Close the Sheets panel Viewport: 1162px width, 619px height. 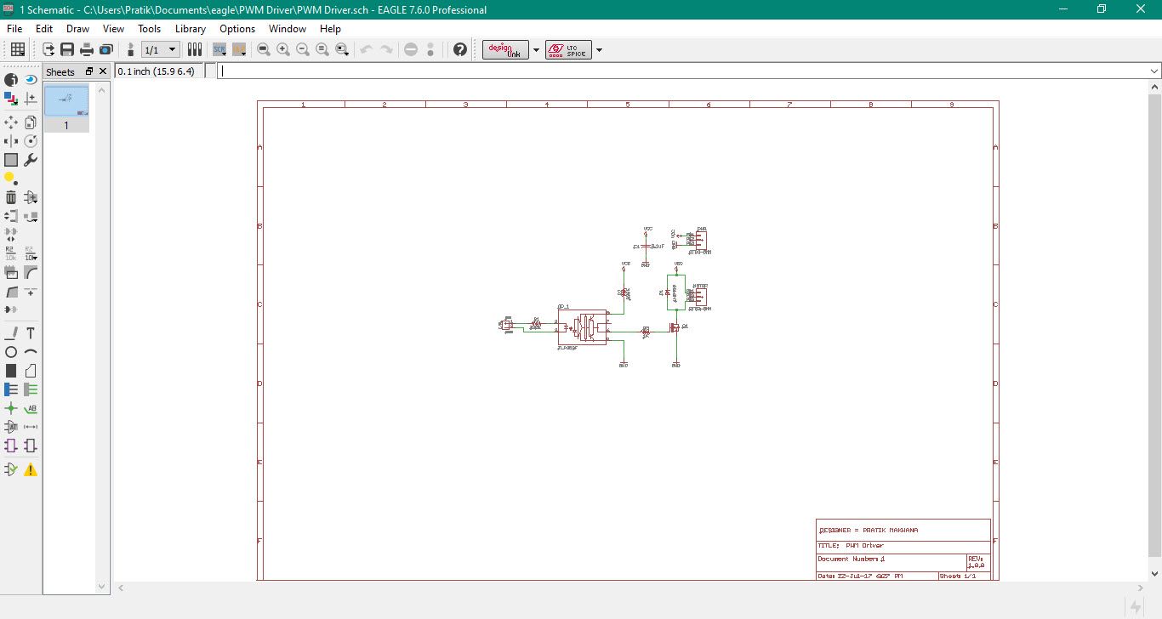click(103, 71)
